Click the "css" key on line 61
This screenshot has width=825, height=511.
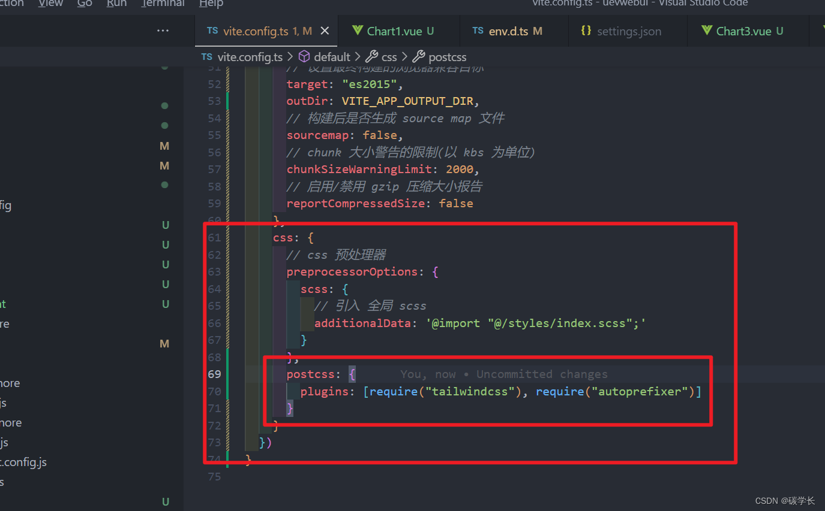coord(283,238)
